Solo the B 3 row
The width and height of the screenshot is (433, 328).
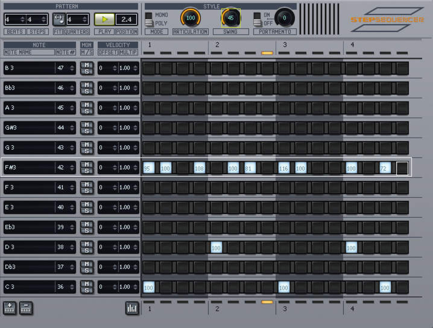click(x=87, y=71)
